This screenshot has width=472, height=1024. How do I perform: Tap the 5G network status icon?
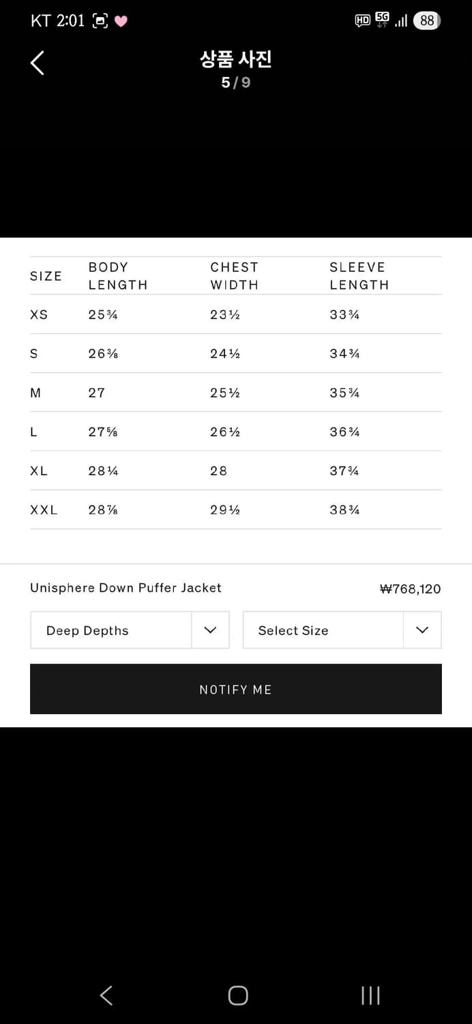coord(382,20)
